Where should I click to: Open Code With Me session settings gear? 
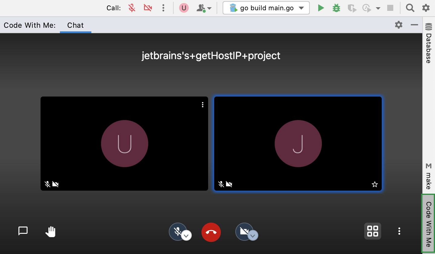[398, 25]
